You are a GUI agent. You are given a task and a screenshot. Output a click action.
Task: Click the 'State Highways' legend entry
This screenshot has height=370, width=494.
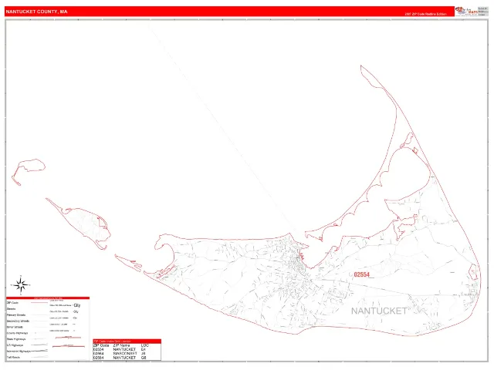click(x=16, y=339)
